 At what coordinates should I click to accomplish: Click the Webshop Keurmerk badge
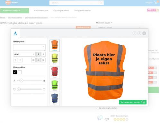[x=153, y=10]
